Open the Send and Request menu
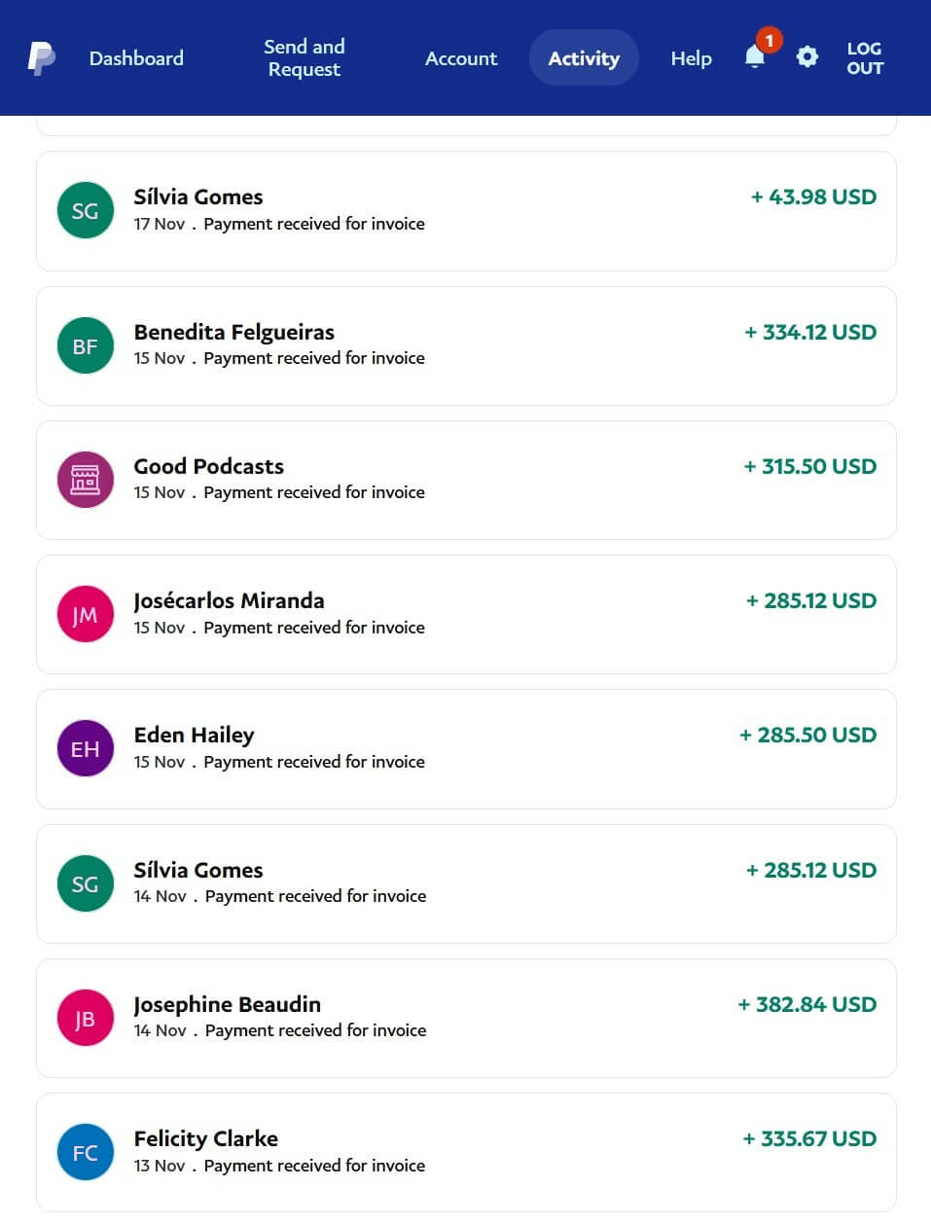This screenshot has width=931, height=1224. [304, 58]
